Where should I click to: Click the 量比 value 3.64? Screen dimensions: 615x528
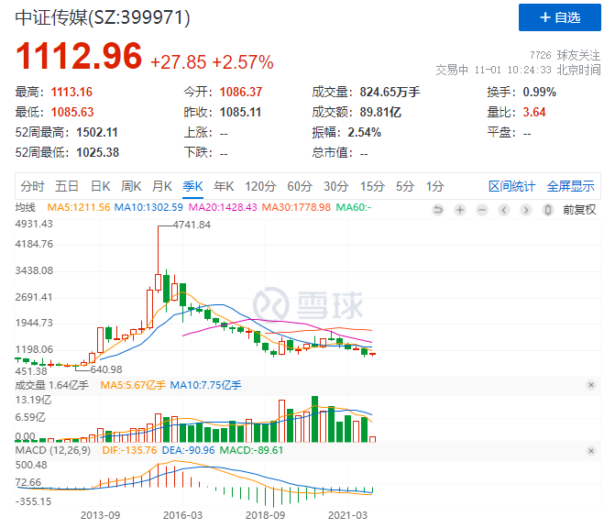[x=534, y=112]
